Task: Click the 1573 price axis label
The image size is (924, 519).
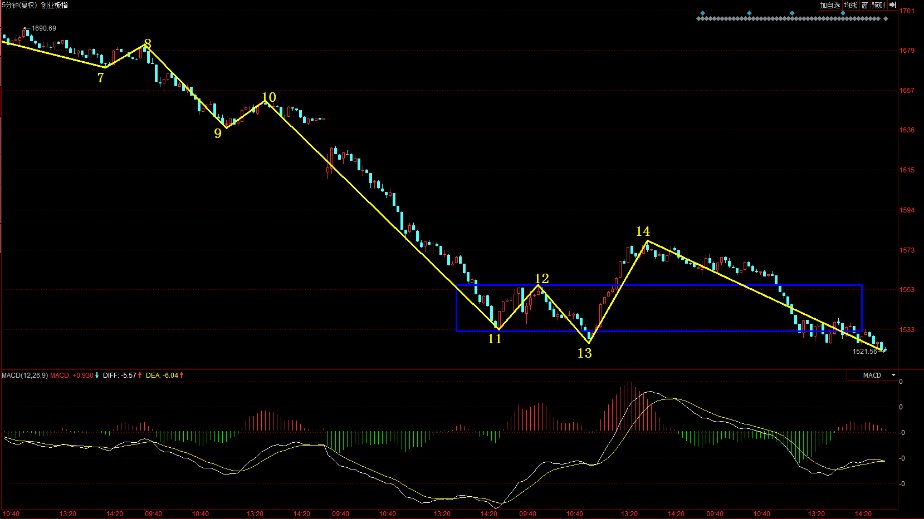Action: (x=907, y=250)
